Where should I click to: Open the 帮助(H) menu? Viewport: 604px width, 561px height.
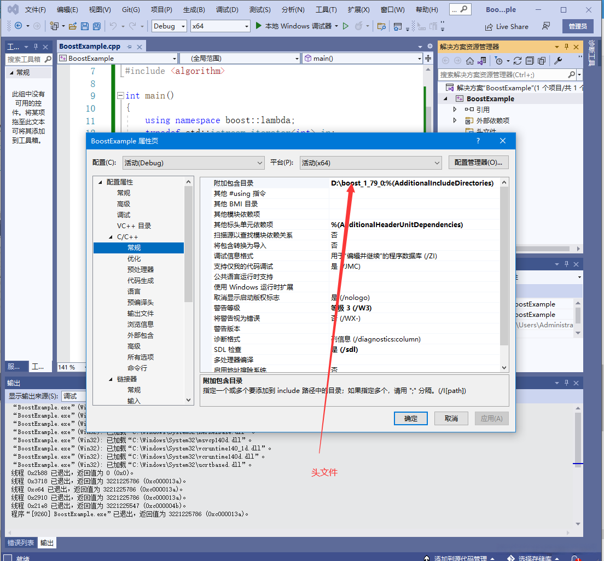(427, 10)
